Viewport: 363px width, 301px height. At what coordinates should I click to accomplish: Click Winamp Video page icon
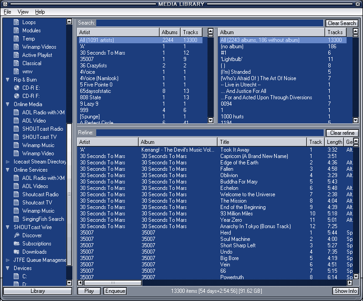tap(16, 153)
